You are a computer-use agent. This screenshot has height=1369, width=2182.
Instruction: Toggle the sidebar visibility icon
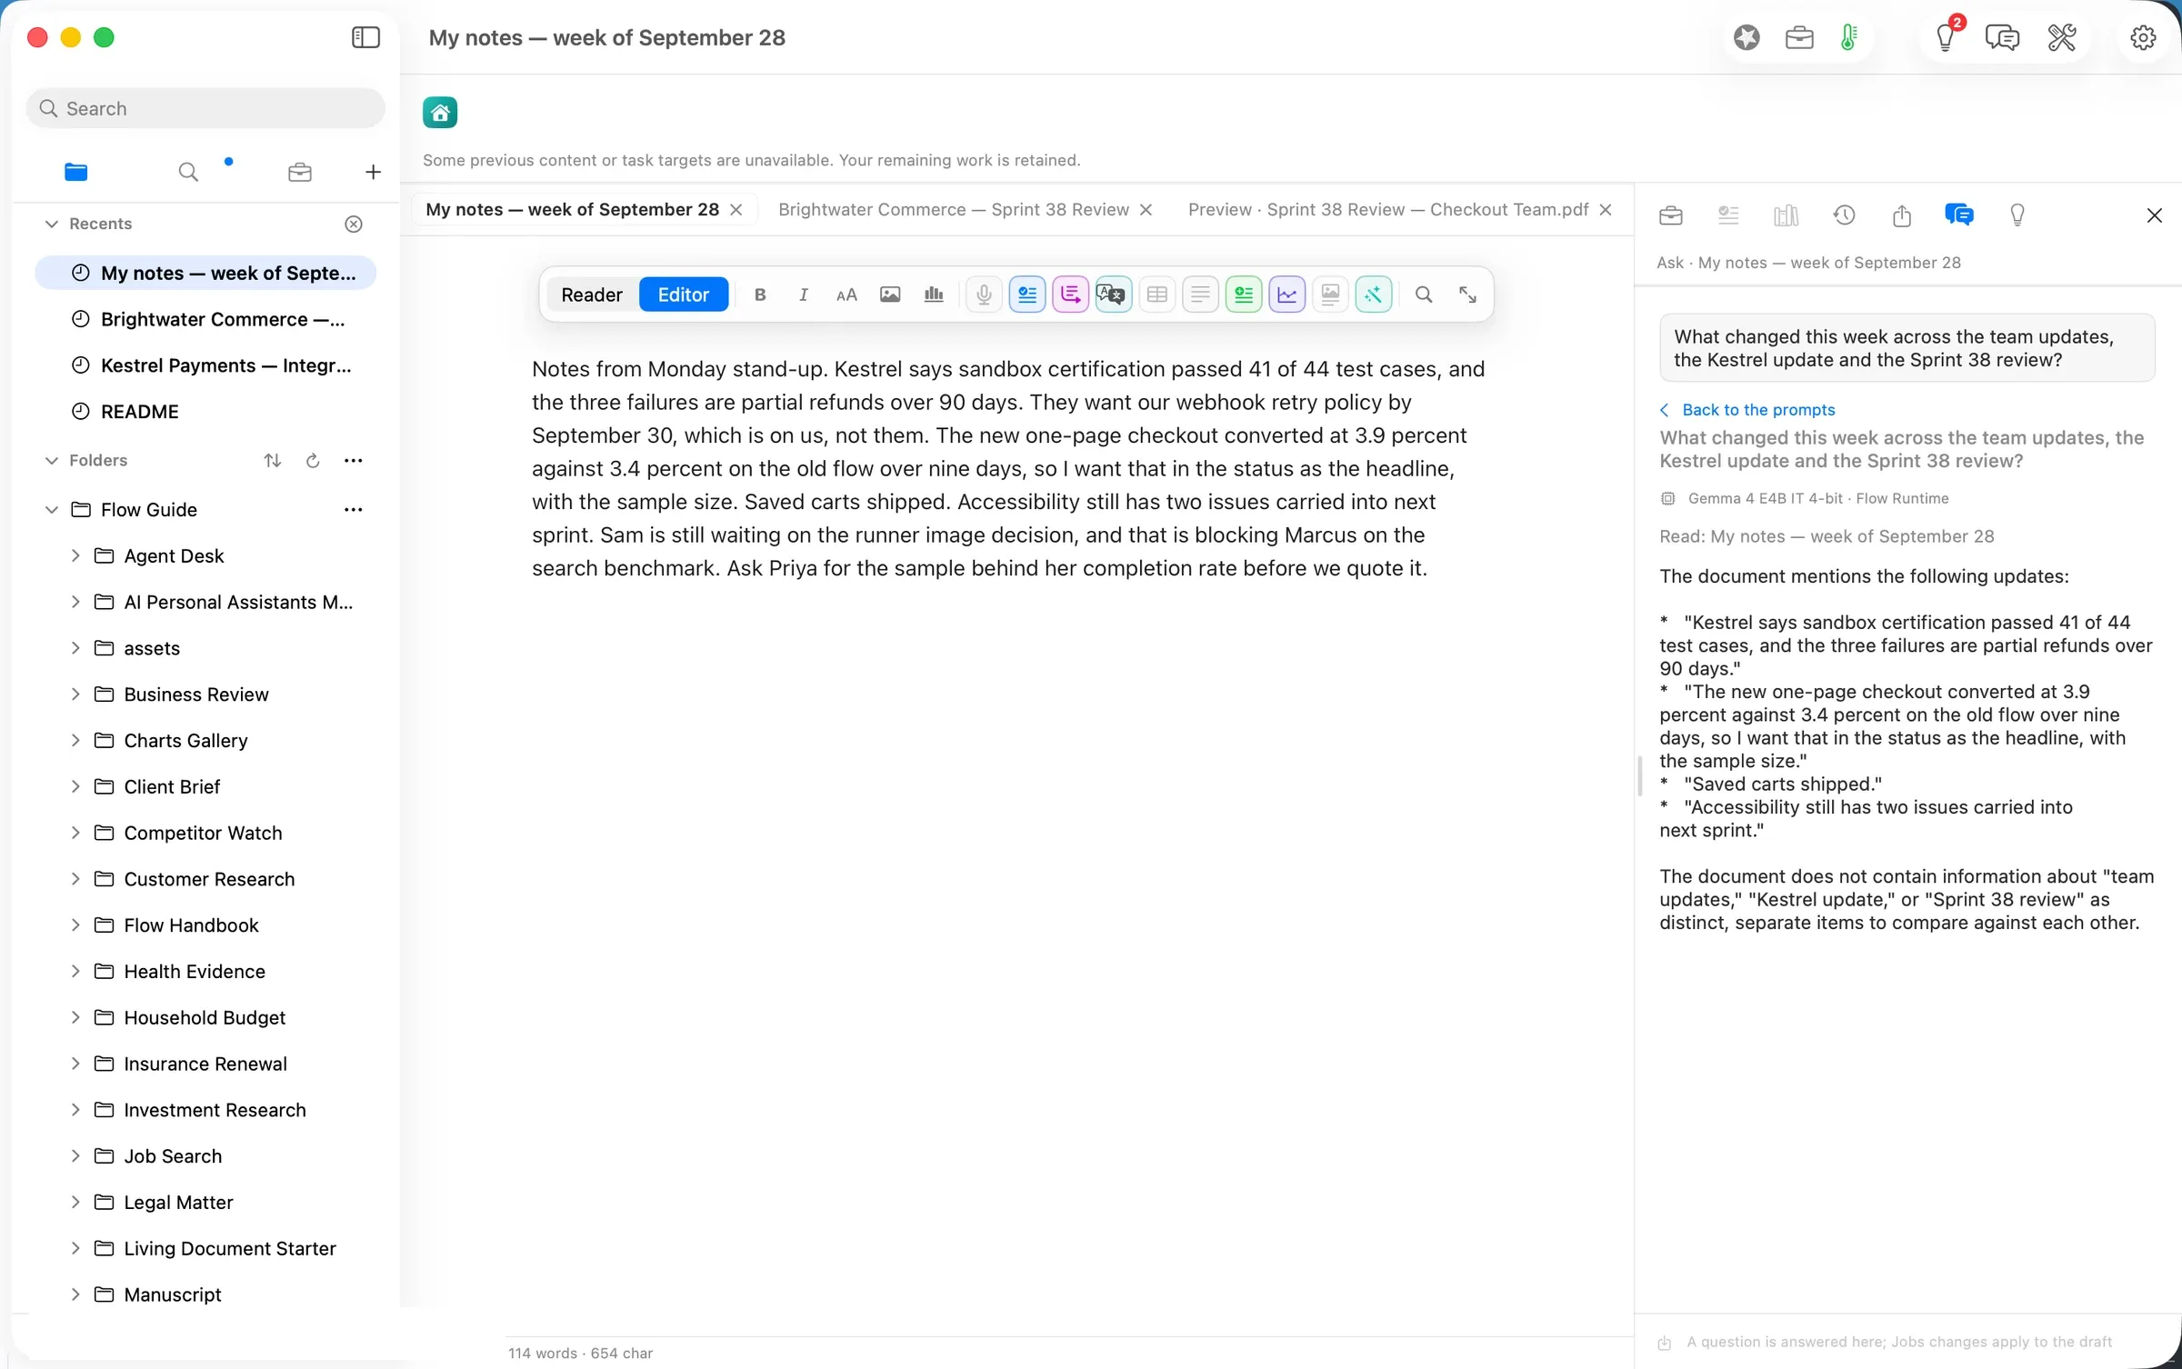click(x=365, y=37)
